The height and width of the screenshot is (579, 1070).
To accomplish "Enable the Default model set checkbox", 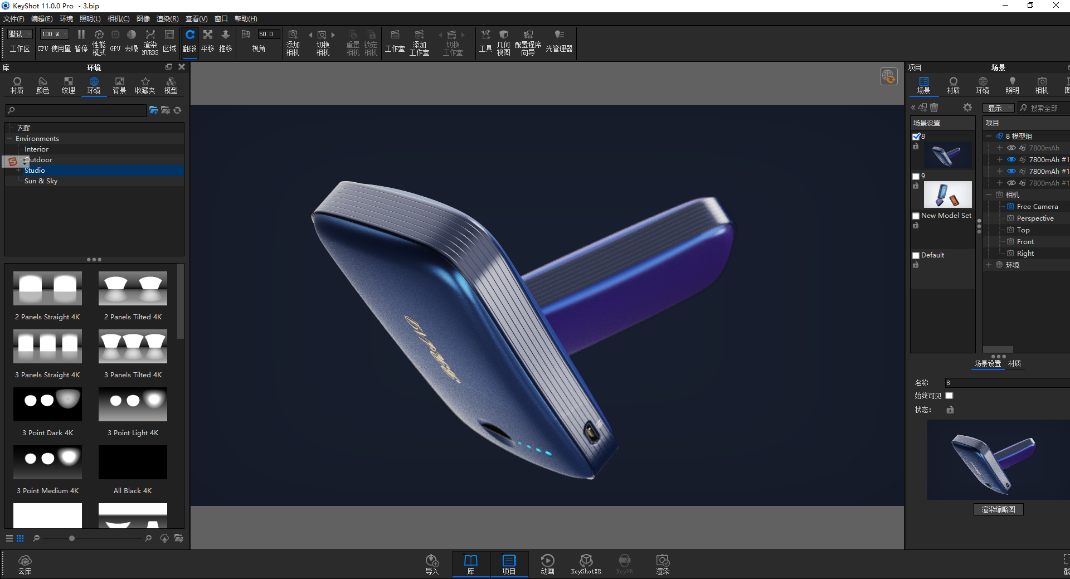I will [x=916, y=255].
